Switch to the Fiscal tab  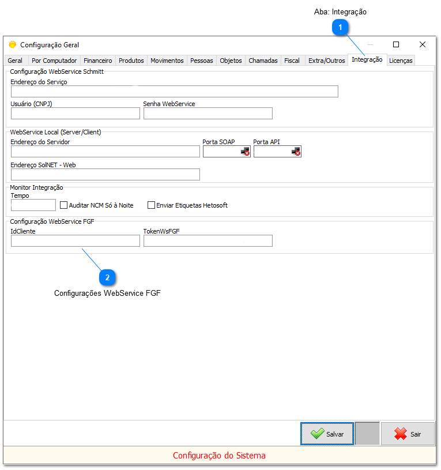coord(292,61)
